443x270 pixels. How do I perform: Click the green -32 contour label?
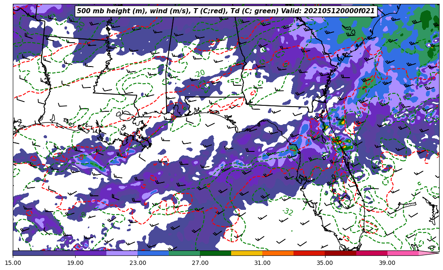[288, 212]
